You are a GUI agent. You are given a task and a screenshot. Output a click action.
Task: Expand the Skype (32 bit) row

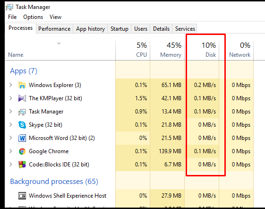(11, 124)
